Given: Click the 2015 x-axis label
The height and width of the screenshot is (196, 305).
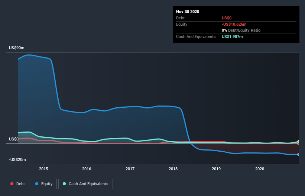Looking at the screenshot, I should point(43,169).
